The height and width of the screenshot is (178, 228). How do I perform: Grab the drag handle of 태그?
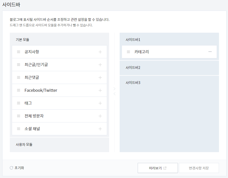(x=19, y=103)
